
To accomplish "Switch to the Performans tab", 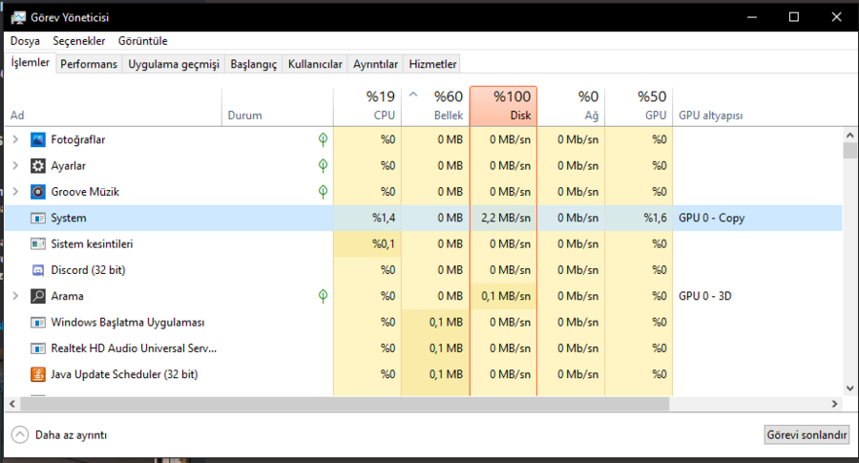I will [x=89, y=64].
